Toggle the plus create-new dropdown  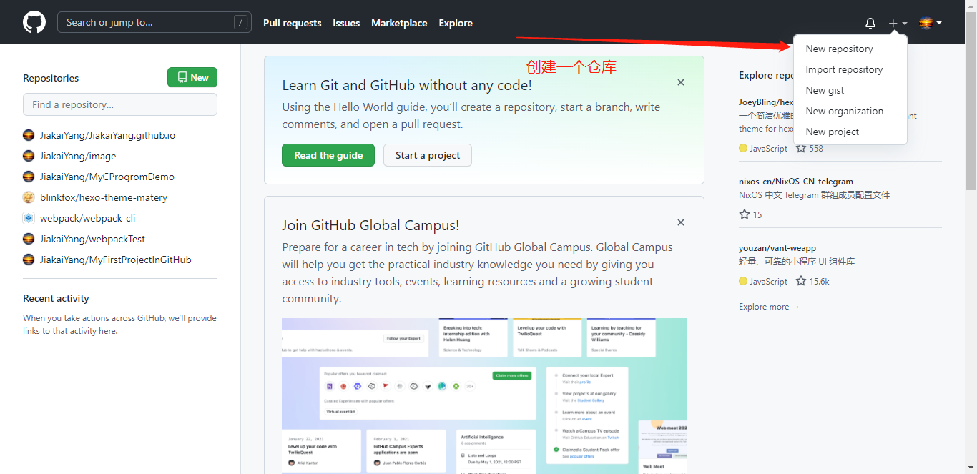(898, 24)
